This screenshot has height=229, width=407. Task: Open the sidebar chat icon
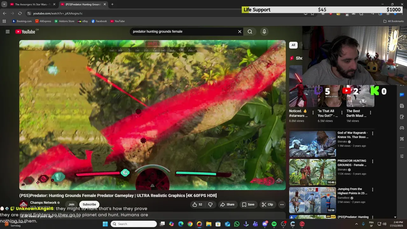click(402, 95)
